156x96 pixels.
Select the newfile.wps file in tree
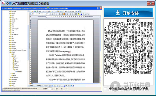19,72
